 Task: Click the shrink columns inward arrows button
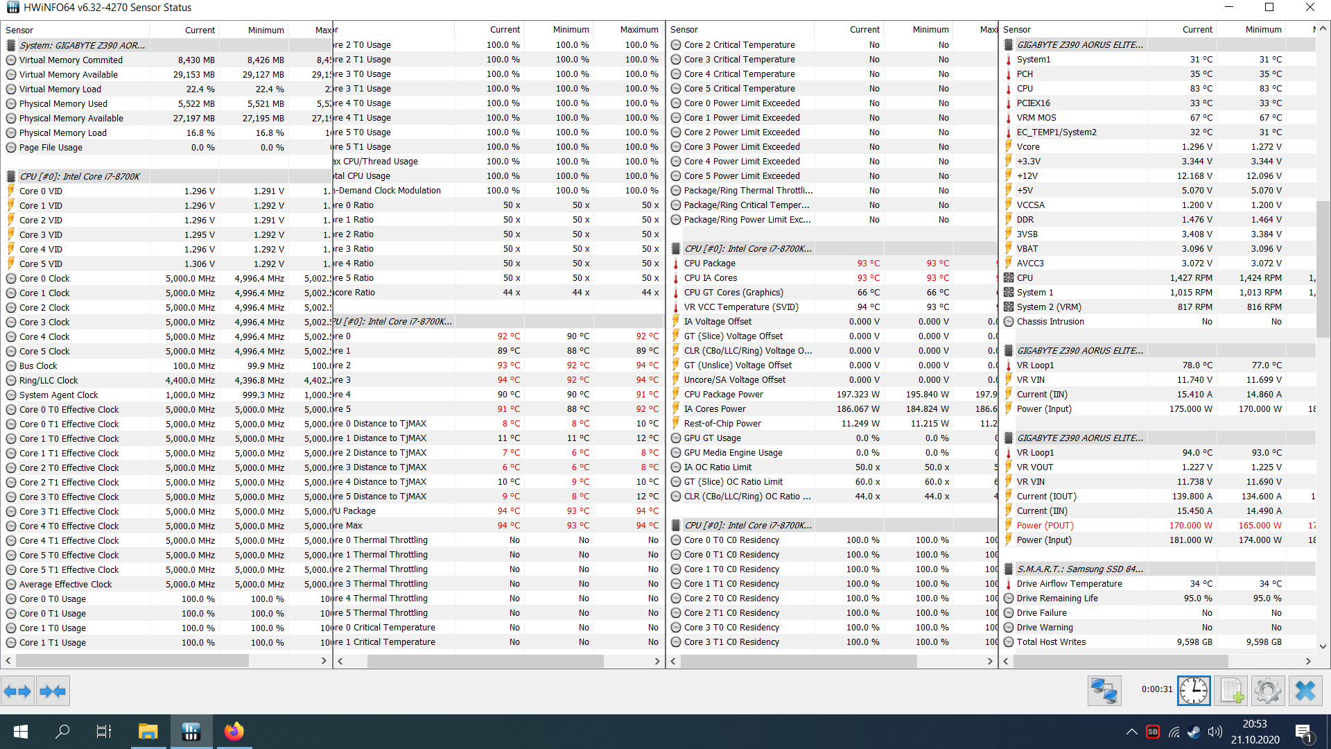tap(53, 691)
